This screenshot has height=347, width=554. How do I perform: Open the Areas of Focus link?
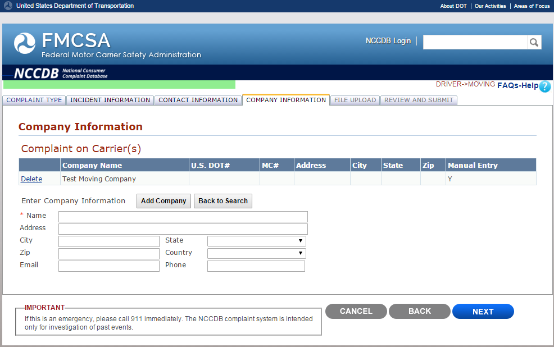click(532, 6)
